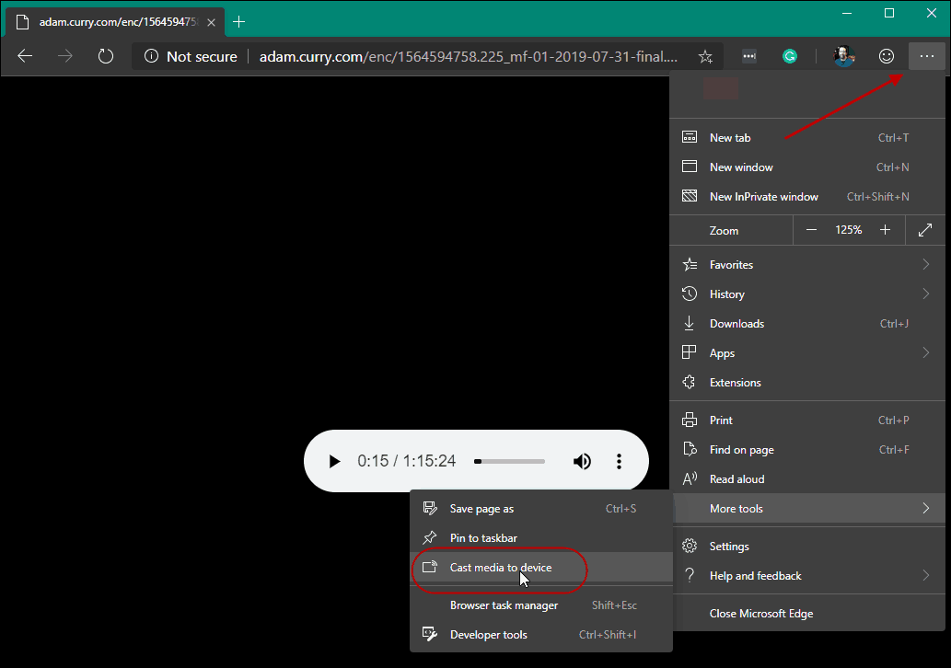This screenshot has width=951, height=668.
Task: Open audio player's three-dot options
Action: click(619, 461)
